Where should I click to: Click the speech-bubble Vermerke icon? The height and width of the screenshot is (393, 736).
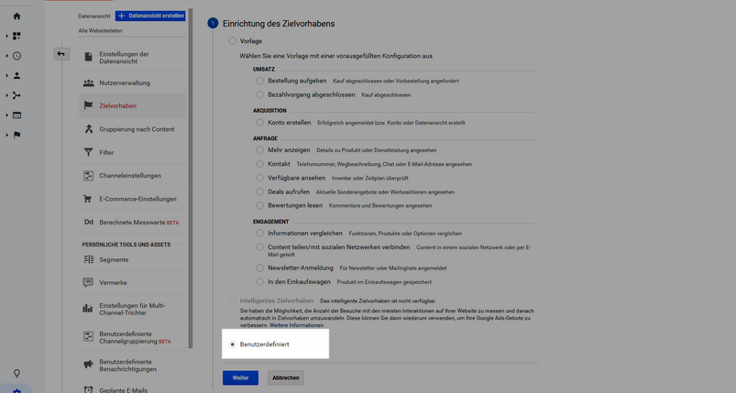coord(88,282)
